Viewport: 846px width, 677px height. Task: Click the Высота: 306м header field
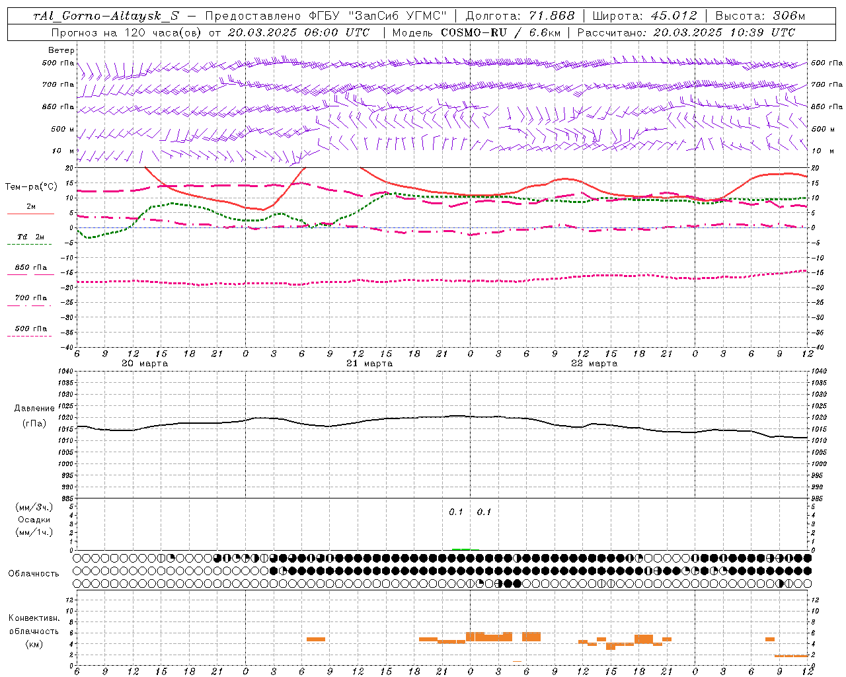(x=760, y=16)
